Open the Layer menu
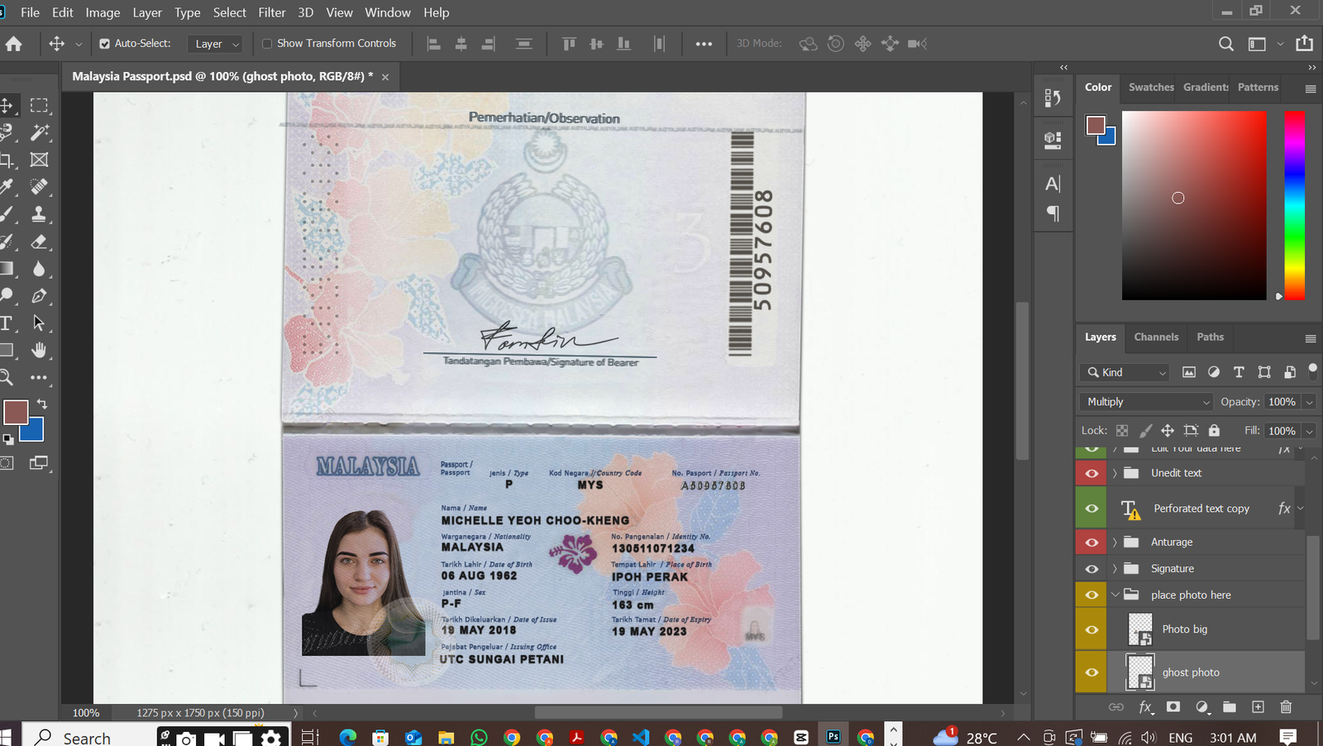1323x746 pixels. pos(147,12)
